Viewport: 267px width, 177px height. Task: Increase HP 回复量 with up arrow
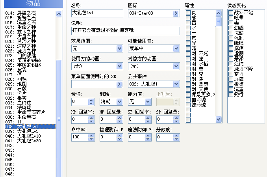click(x=120, y=118)
